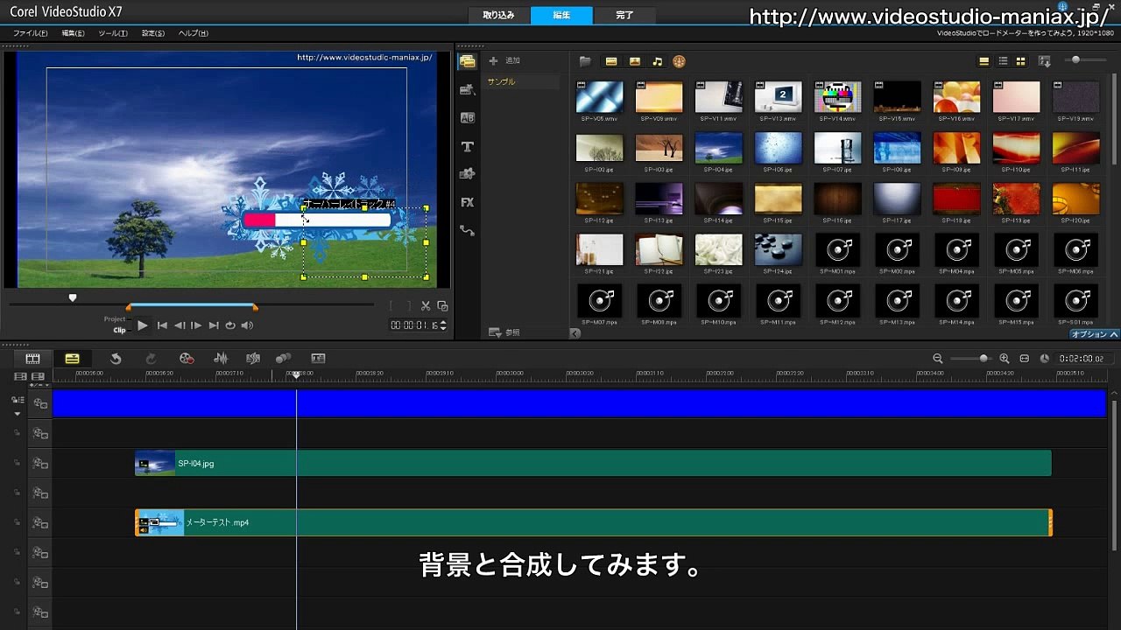
Task: Click the import media folder icon
Action: point(585,61)
